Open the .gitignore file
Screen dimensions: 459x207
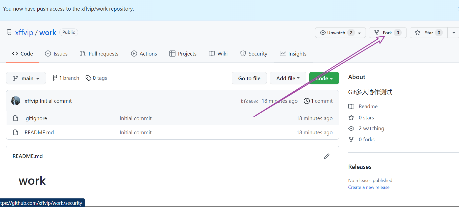point(36,118)
